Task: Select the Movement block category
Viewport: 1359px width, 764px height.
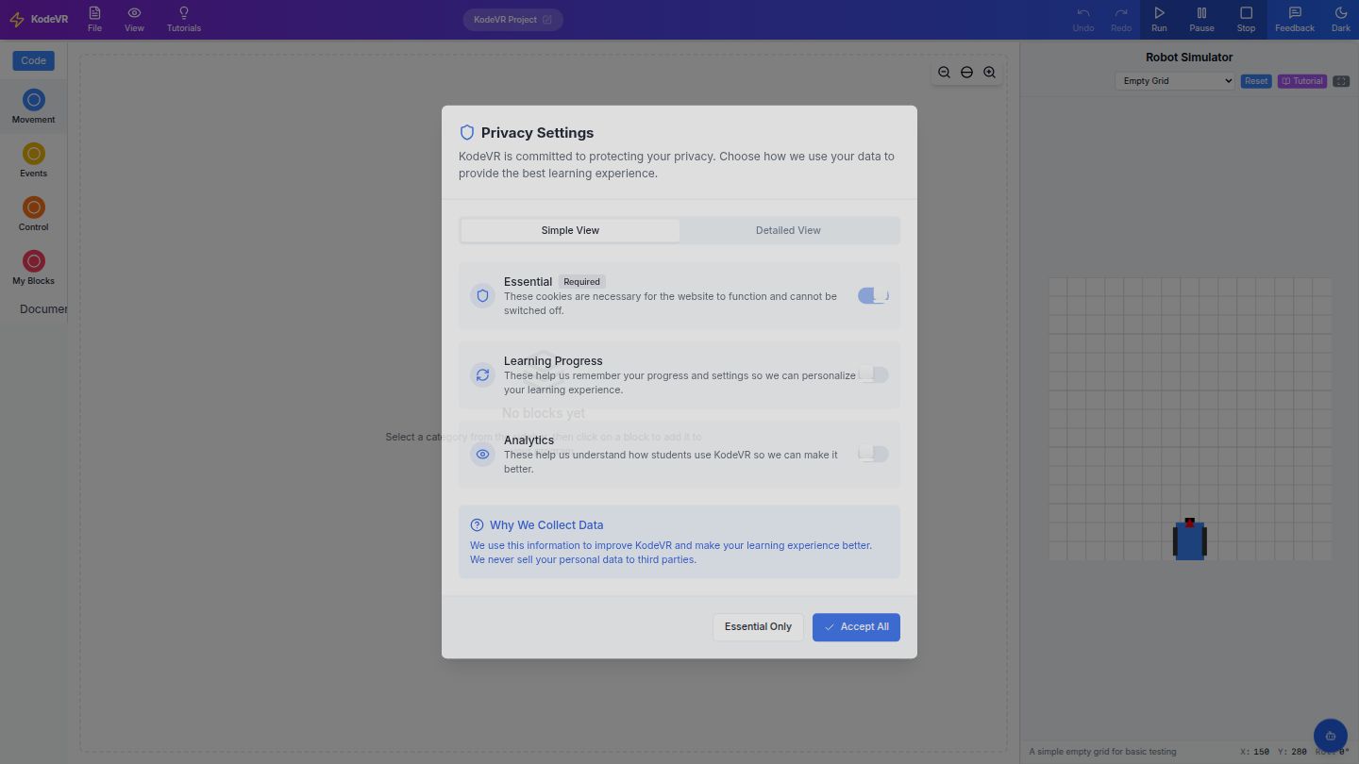Action: pos(33,107)
